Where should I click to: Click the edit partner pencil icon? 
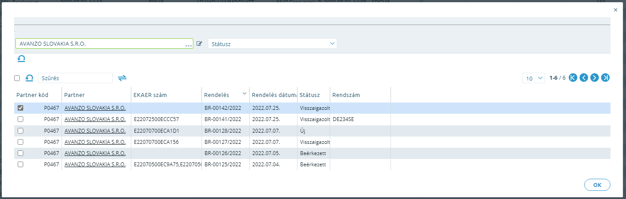(199, 44)
